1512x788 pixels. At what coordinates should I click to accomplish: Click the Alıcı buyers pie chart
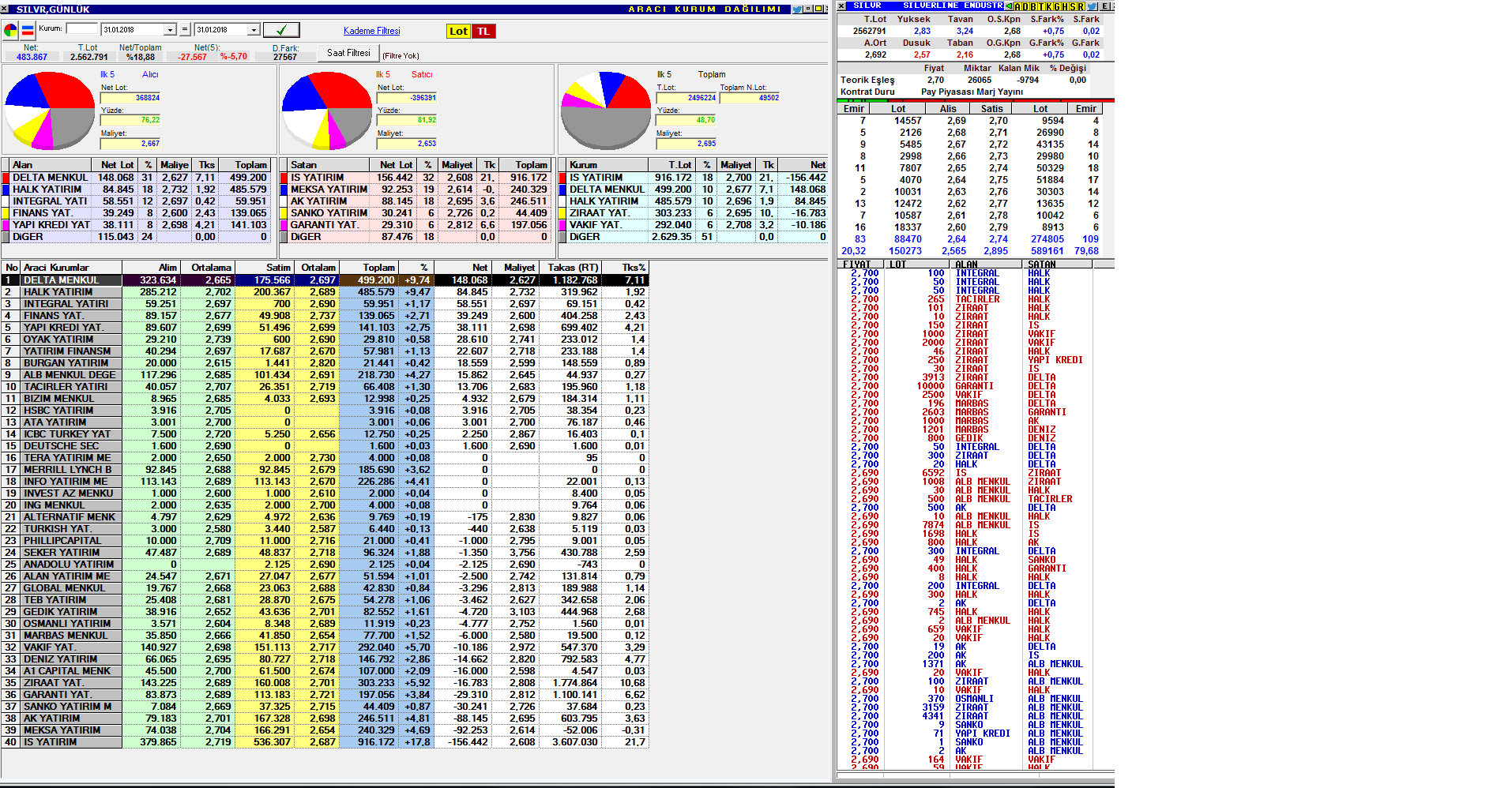(50, 111)
